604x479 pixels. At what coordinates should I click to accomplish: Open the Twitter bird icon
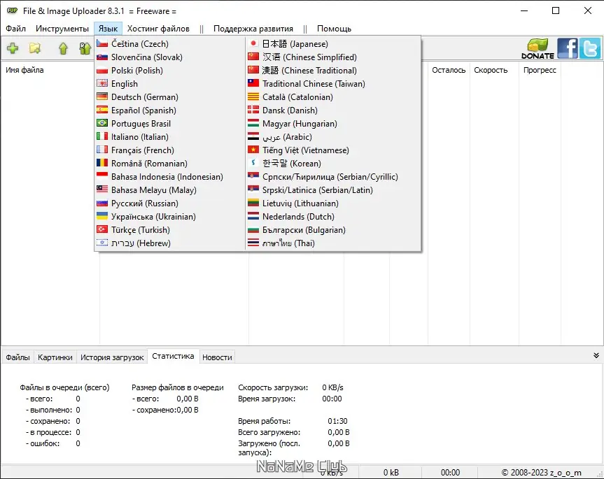589,49
